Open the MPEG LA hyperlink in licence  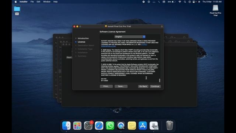click(x=144, y=44)
